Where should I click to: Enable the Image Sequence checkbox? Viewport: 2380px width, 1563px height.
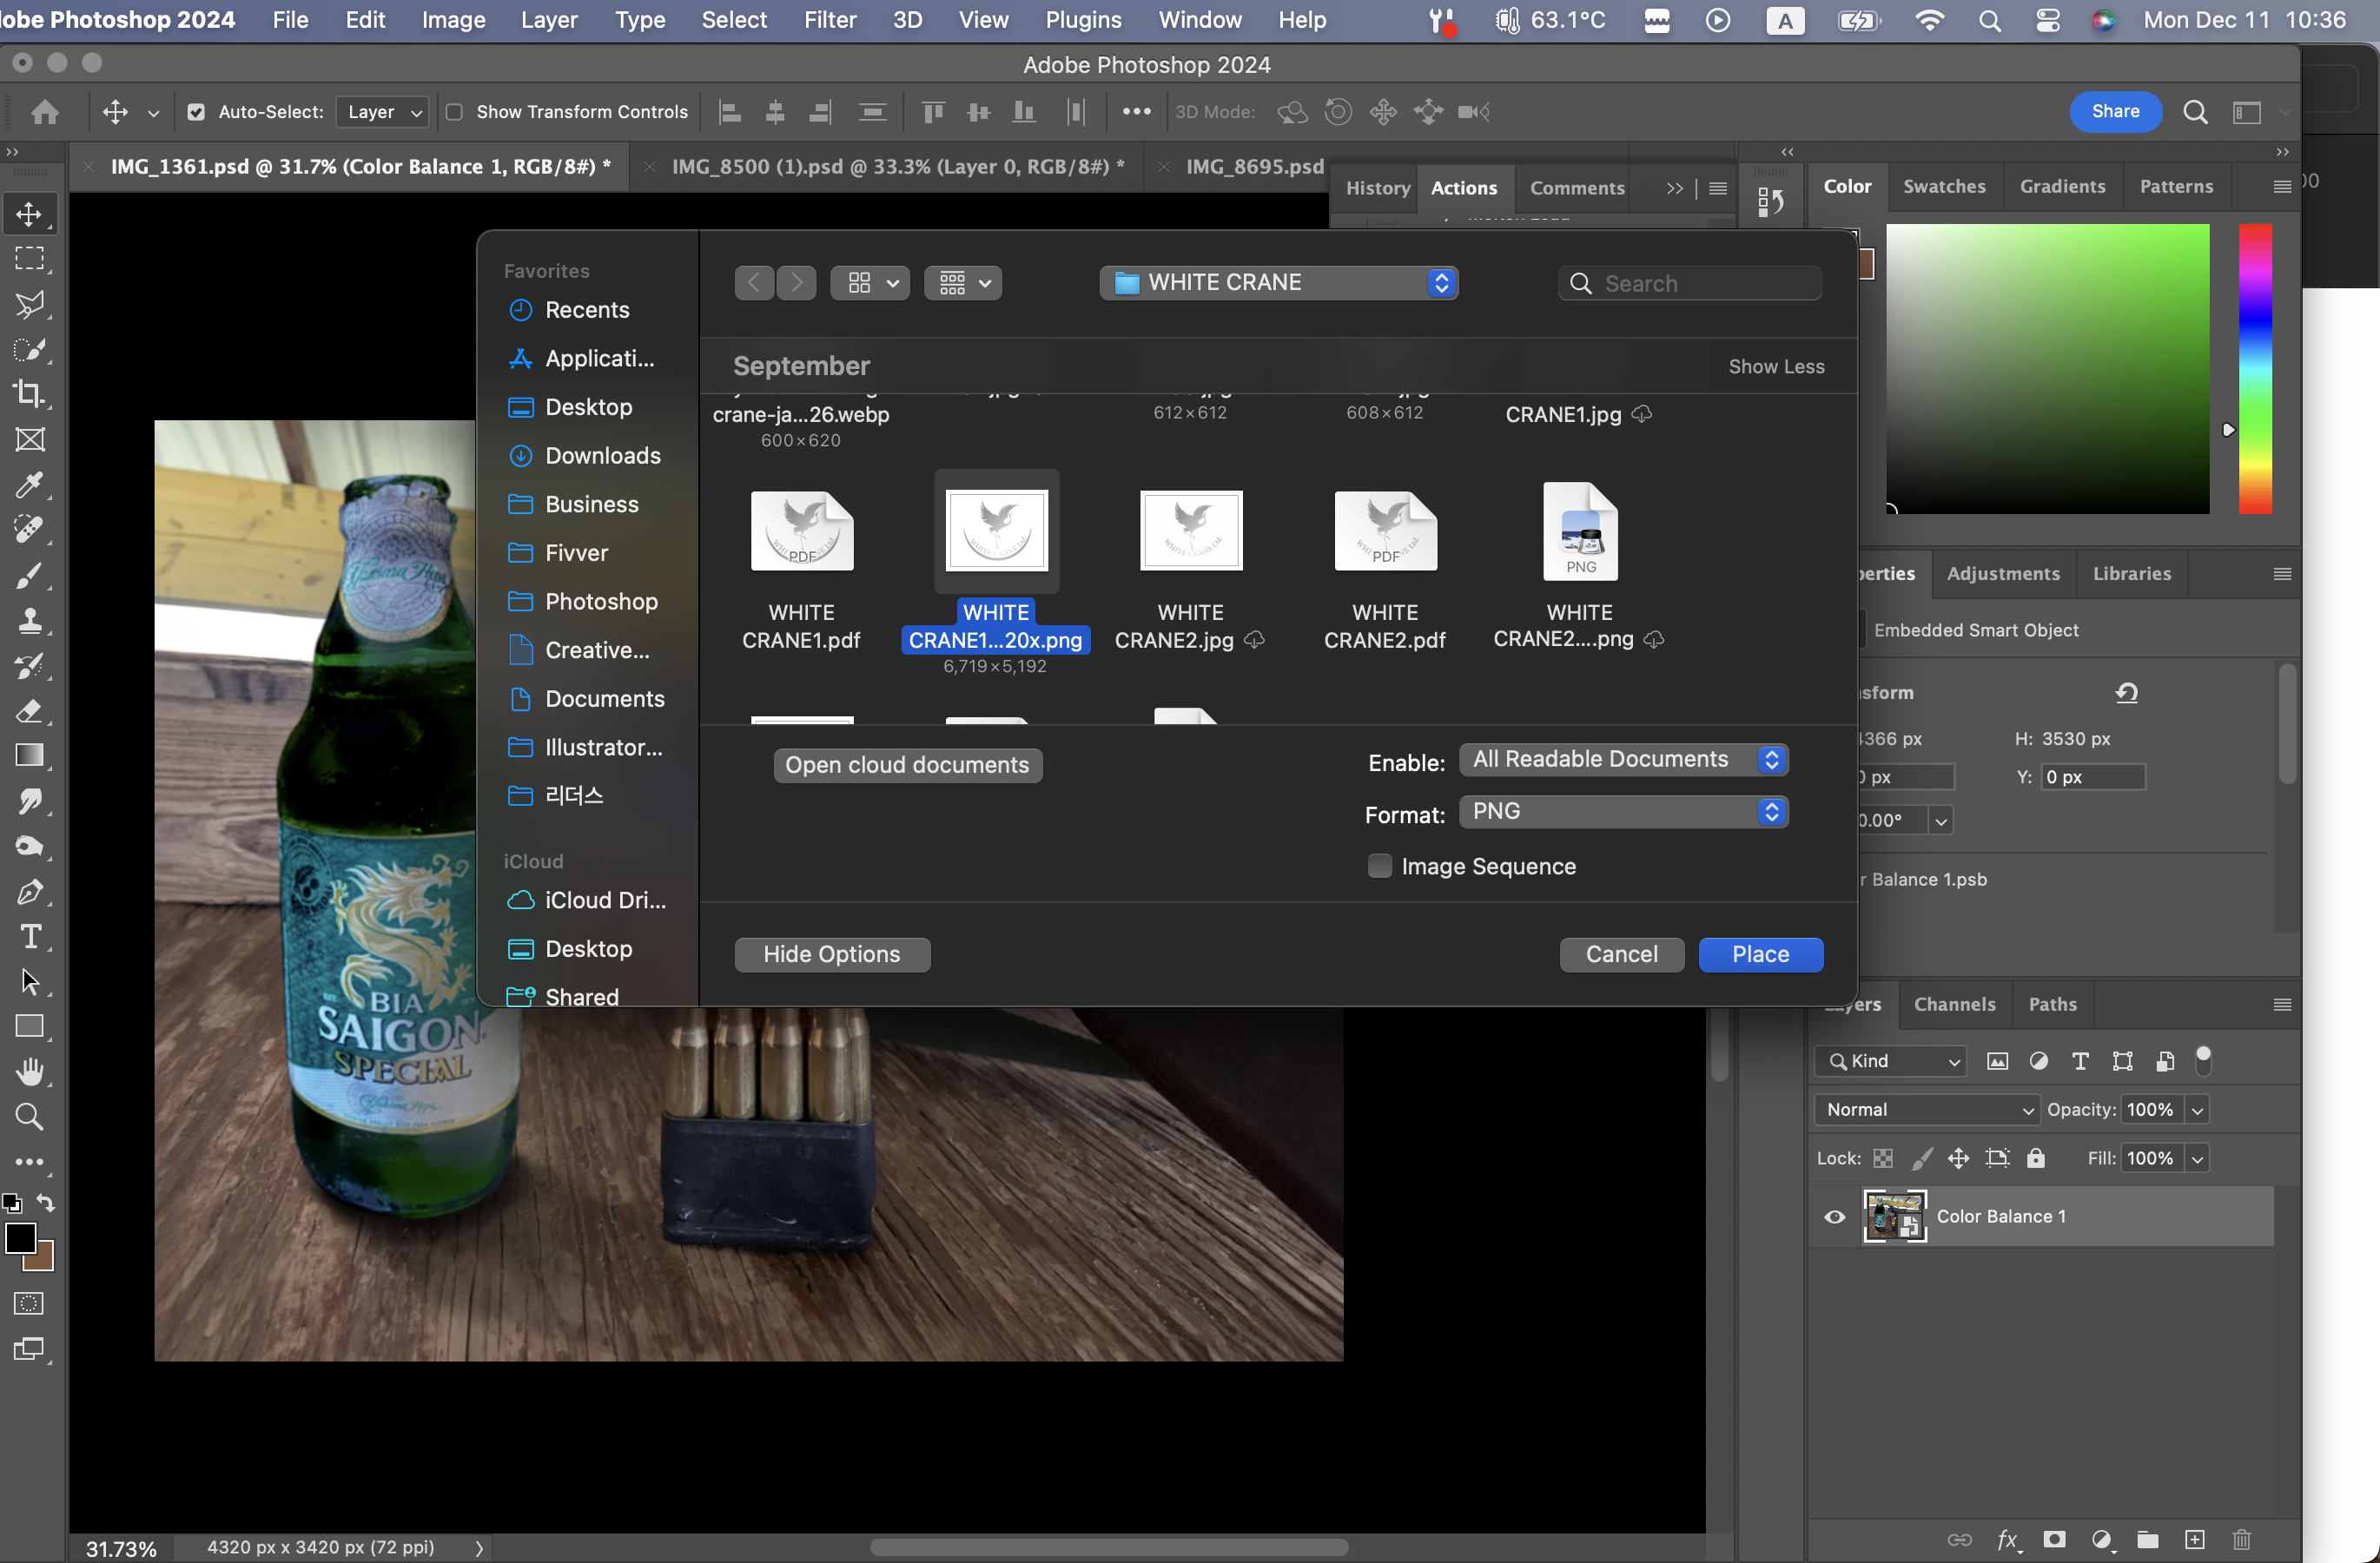pos(1379,866)
